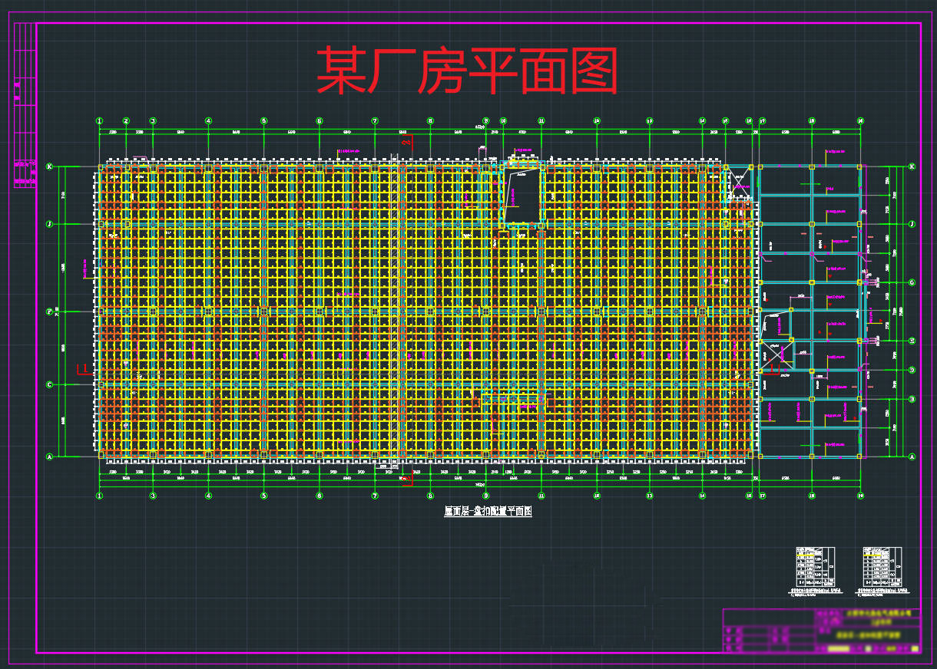937x669 pixels.
Task: Click axis bubble K on the right side
Action: click(912, 166)
